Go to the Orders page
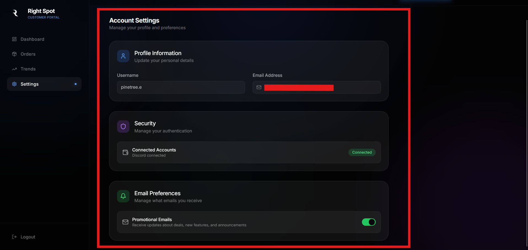 point(28,54)
